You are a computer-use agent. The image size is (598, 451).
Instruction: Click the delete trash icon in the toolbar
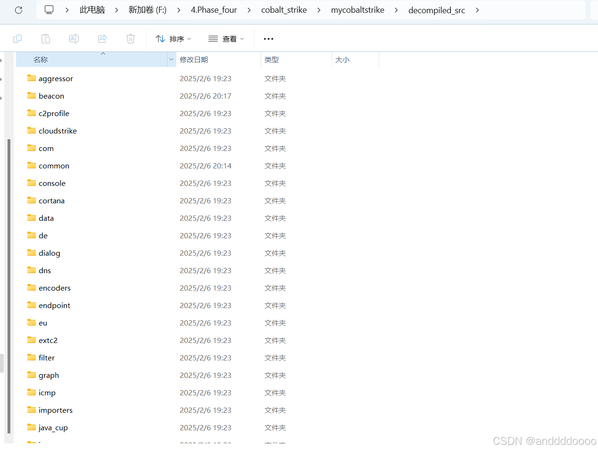(131, 39)
